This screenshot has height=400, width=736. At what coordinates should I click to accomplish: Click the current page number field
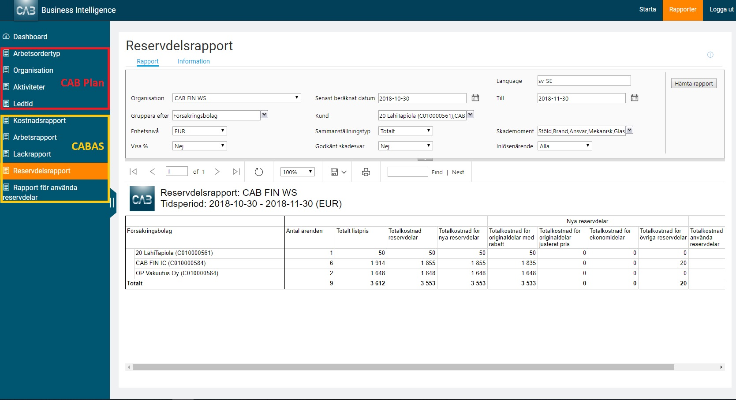(x=176, y=172)
